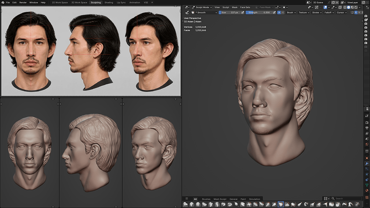
Task: Open the View Layer properties tab
Action: tap(367, 133)
